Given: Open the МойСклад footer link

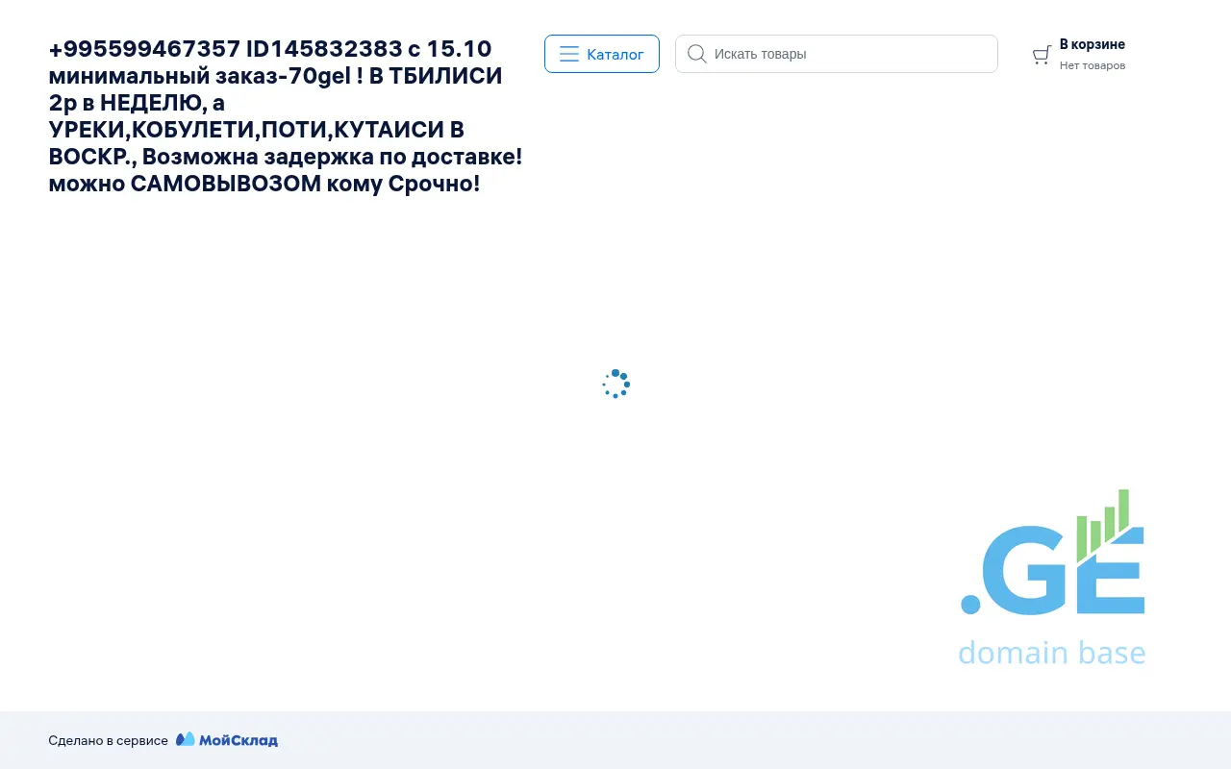Looking at the screenshot, I should click(238, 740).
